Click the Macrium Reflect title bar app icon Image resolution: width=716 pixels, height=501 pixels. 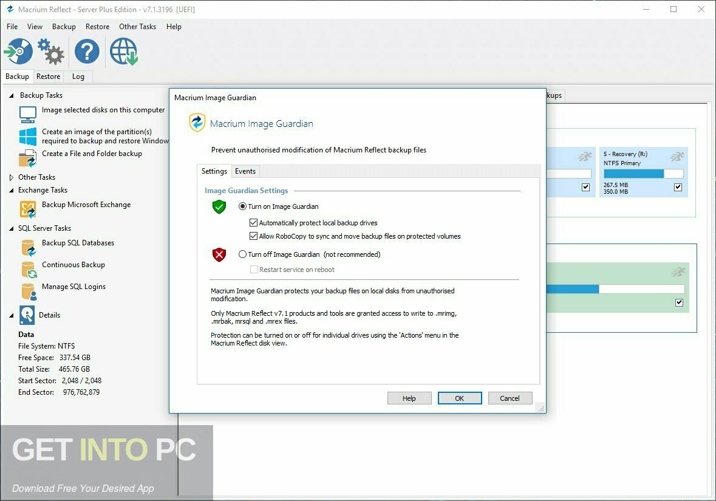10,9
